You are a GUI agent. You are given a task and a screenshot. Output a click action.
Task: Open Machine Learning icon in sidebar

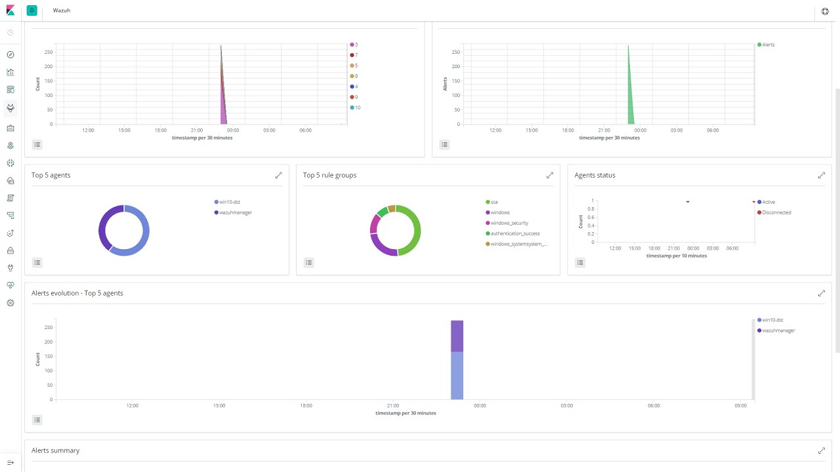(10, 163)
